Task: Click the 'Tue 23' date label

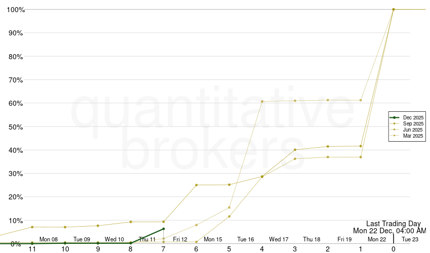Action: (x=410, y=239)
